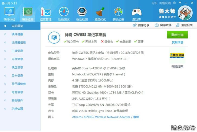Open 显卡信息 in the sidebar

tap(17, 75)
